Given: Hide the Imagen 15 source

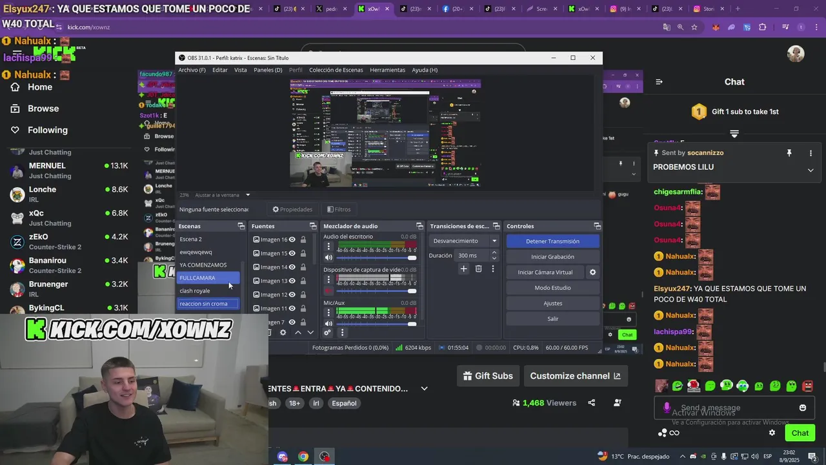Looking at the screenshot, I should point(292,253).
